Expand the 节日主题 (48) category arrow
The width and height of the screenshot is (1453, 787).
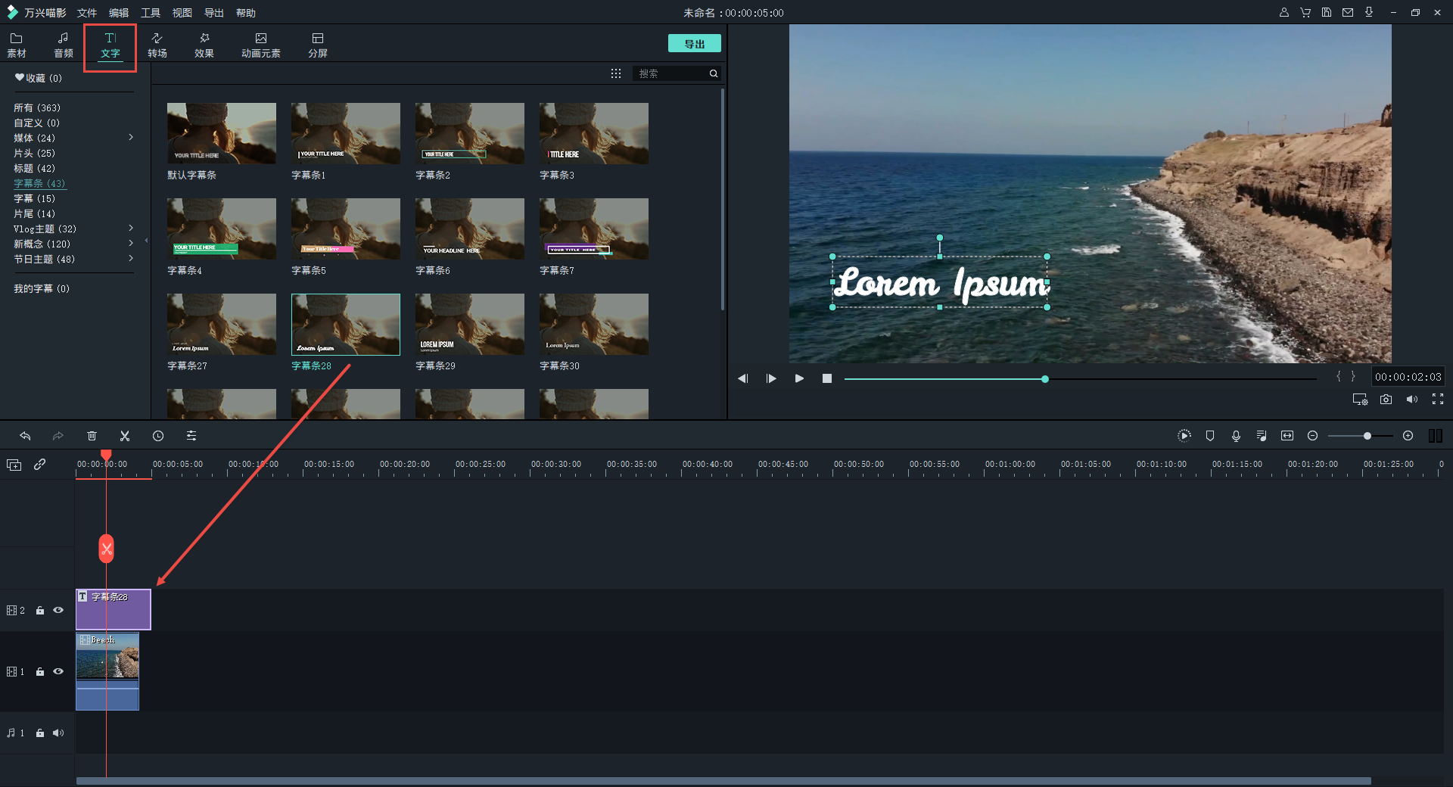[x=131, y=258]
